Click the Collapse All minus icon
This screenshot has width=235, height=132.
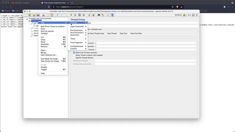62,15
